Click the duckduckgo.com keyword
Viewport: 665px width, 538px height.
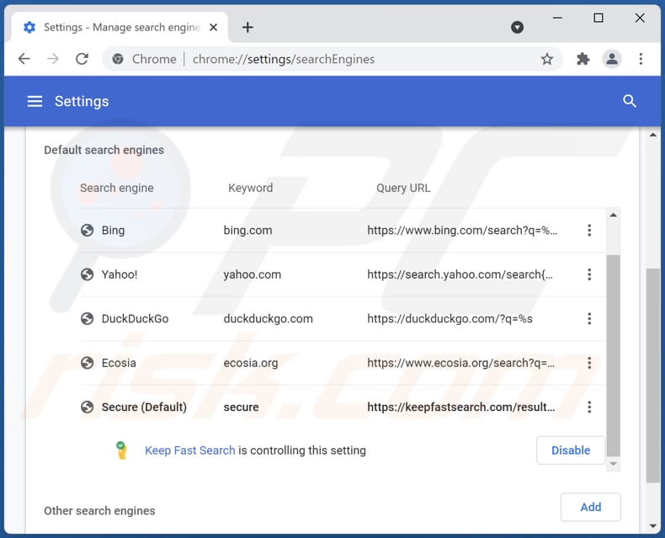pyautogui.click(x=268, y=318)
